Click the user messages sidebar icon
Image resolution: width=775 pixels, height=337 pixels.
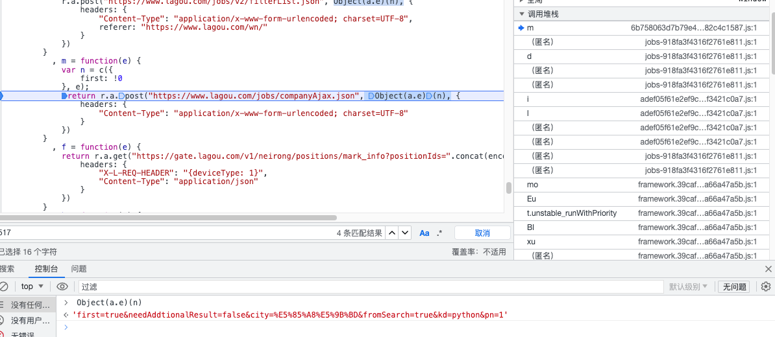pos(3,320)
